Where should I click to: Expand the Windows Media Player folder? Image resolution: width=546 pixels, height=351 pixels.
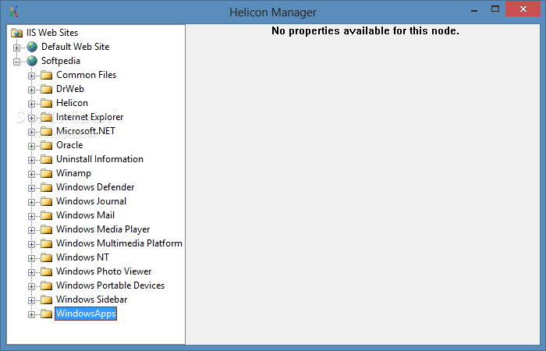[x=31, y=230]
